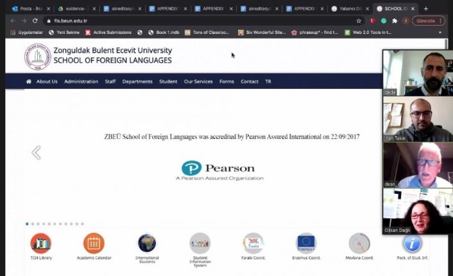Switch to the Yabancı Dil browser tab

click(350, 9)
